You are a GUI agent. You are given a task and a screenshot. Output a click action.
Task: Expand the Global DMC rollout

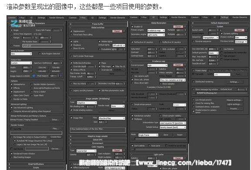(x=97, y=140)
